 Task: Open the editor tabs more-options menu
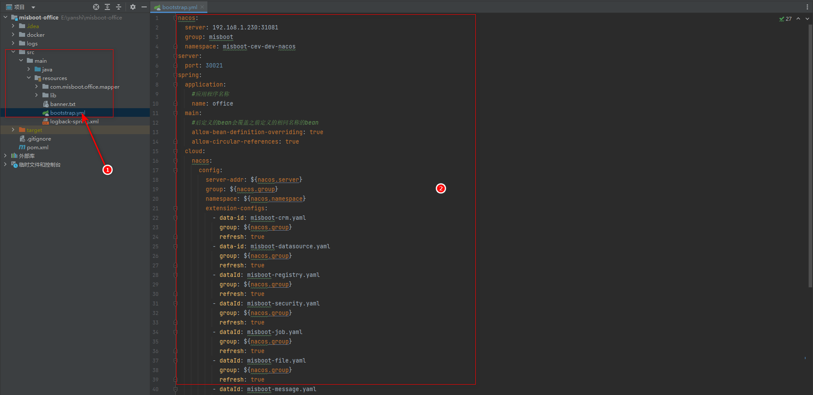pos(807,7)
